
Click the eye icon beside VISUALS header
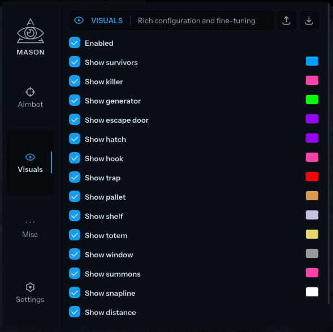click(x=79, y=20)
